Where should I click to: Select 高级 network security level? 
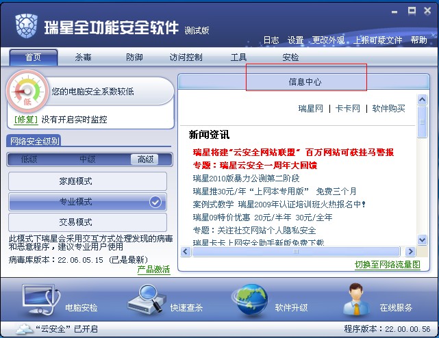click(x=145, y=159)
